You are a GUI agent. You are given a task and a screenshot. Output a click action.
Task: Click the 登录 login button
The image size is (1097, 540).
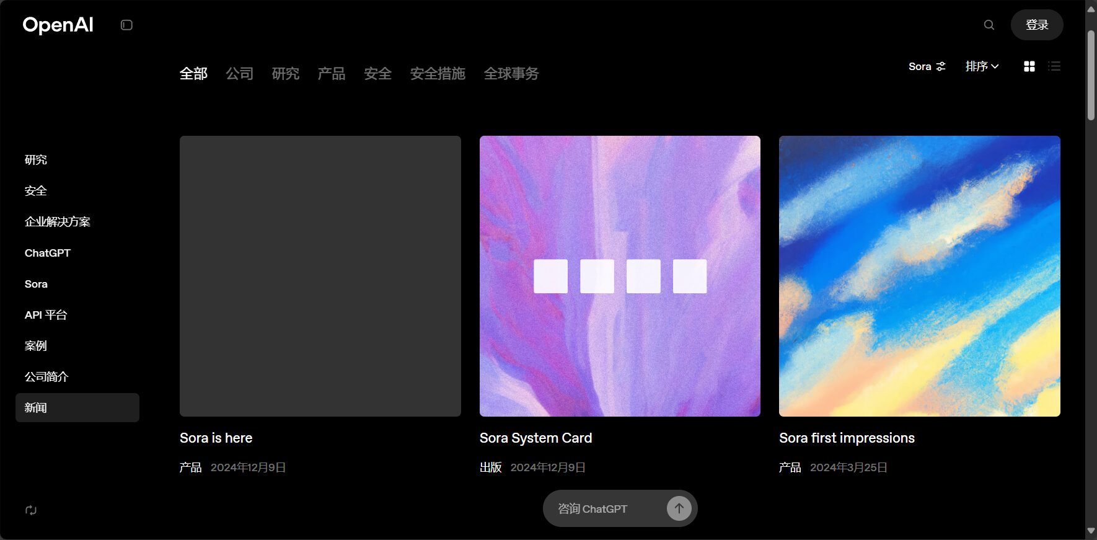[x=1037, y=25]
